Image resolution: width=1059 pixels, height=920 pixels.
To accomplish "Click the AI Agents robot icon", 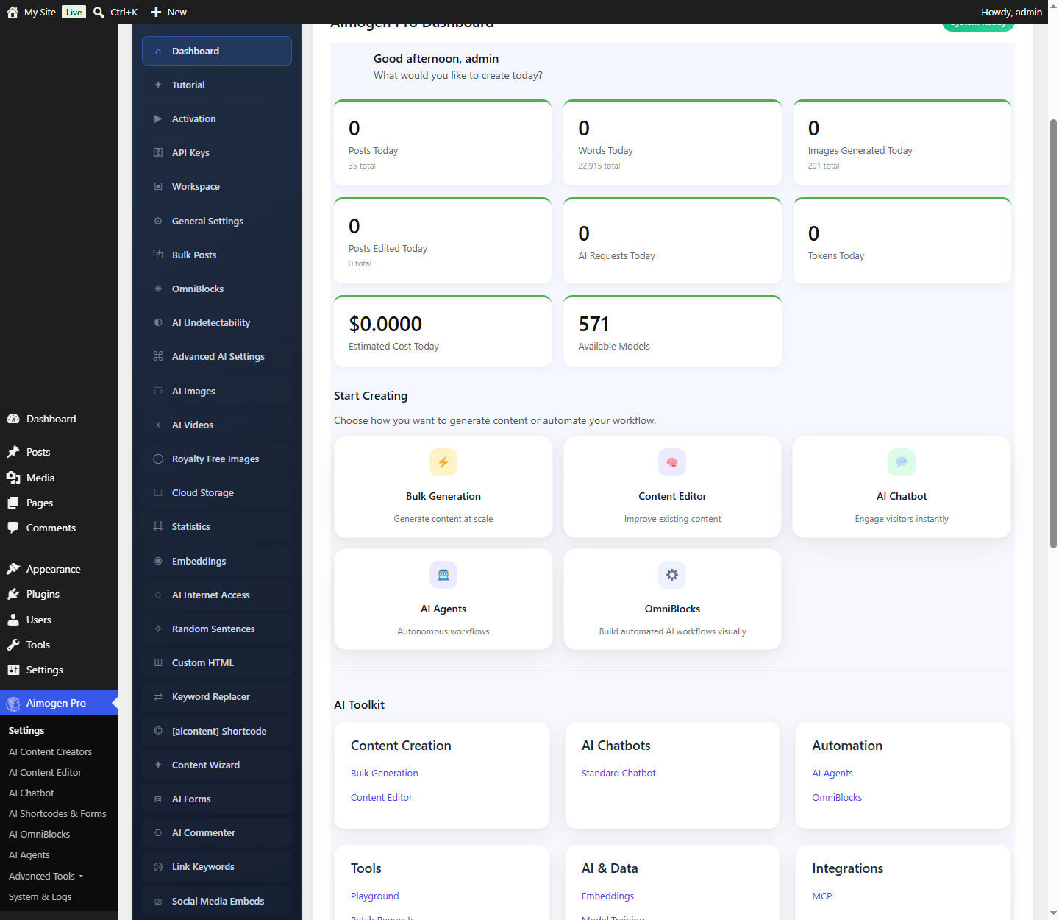I will click(443, 575).
